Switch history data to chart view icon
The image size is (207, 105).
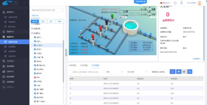(184, 72)
